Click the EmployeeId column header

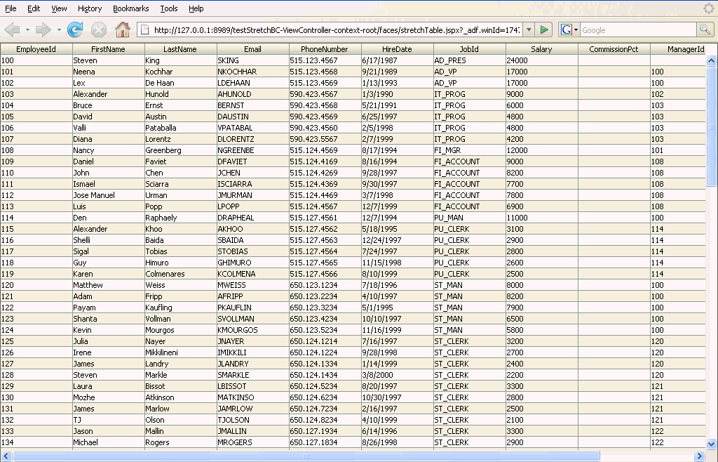(x=36, y=49)
